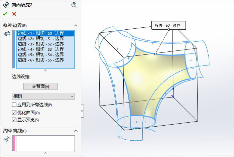Collapse the 修补边界(B) section
Viewport: 234px width, 157px height.
click(76, 25)
